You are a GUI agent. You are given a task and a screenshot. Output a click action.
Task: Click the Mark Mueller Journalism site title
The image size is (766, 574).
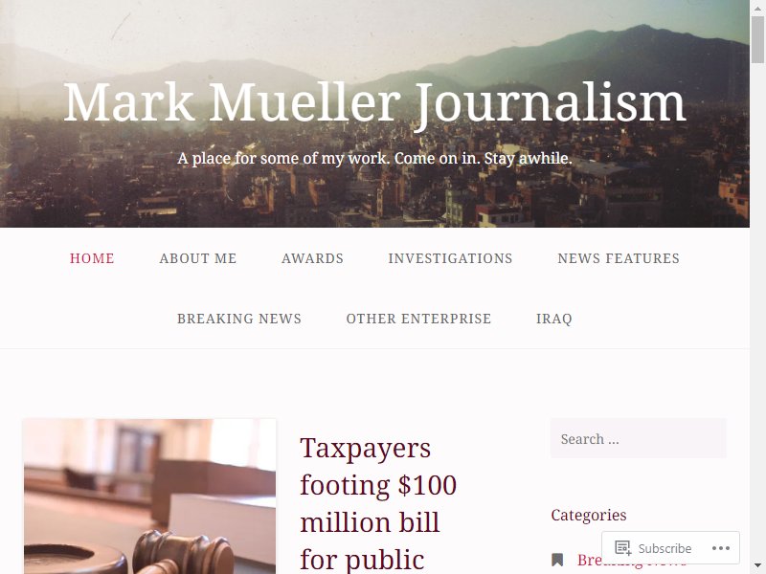(x=374, y=102)
